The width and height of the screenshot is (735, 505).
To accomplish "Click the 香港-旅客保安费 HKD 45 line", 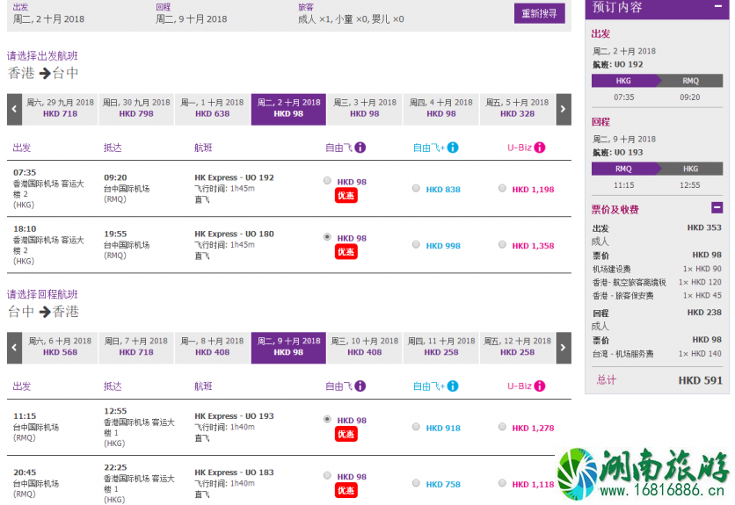I will (x=657, y=296).
